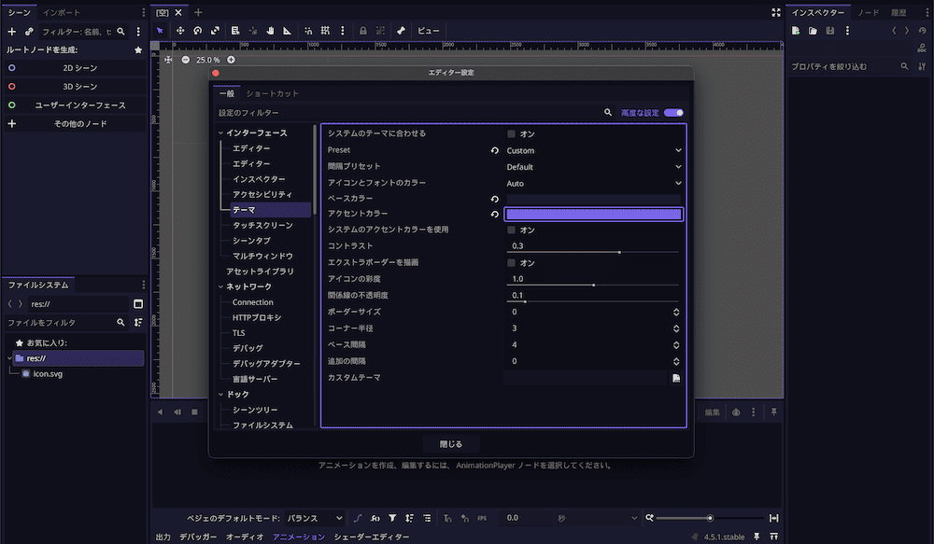Revert アクセントカラー with its reset arrow icon
The width and height of the screenshot is (934, 544).
pos(495,214)
